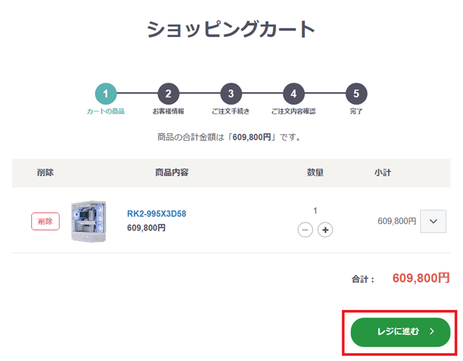The image size is (463, 361).
Task: Click the red 合計 609,800円 amount
Action: [x=421, y=278]
